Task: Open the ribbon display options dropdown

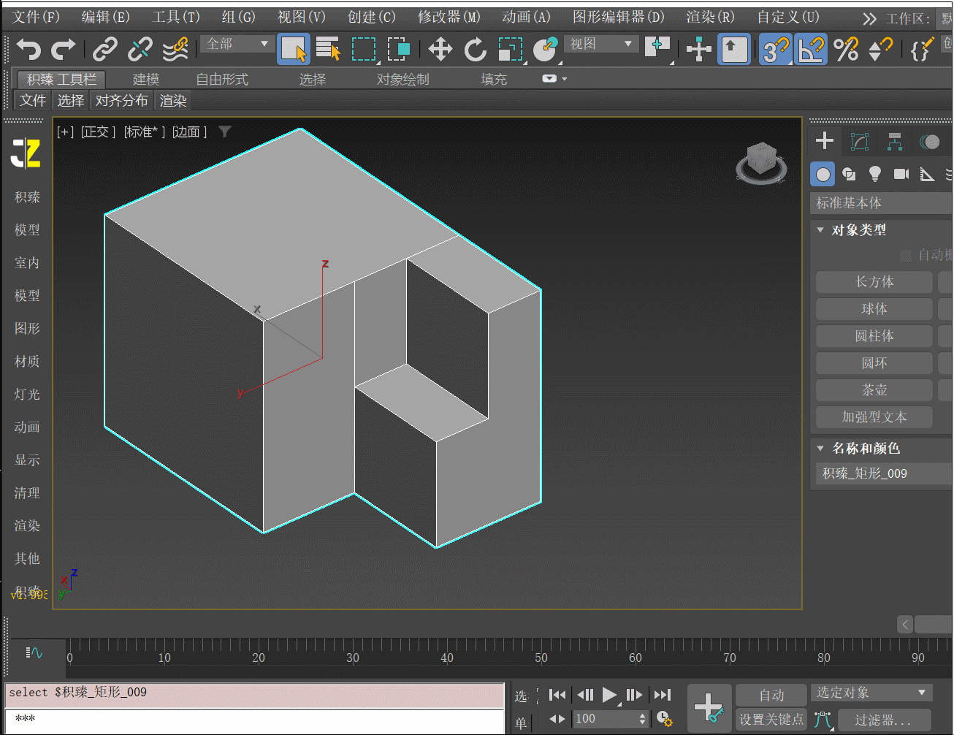Action: 554,78
